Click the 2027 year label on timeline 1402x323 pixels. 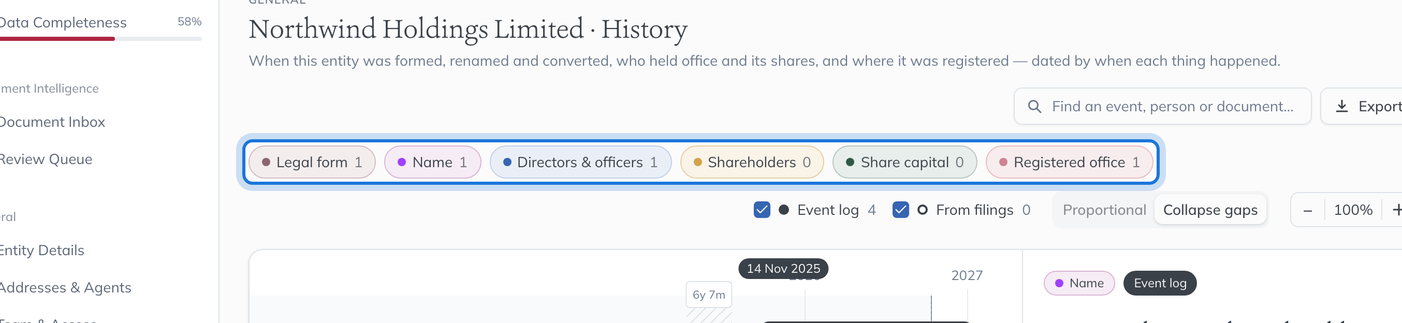point(967,276)
